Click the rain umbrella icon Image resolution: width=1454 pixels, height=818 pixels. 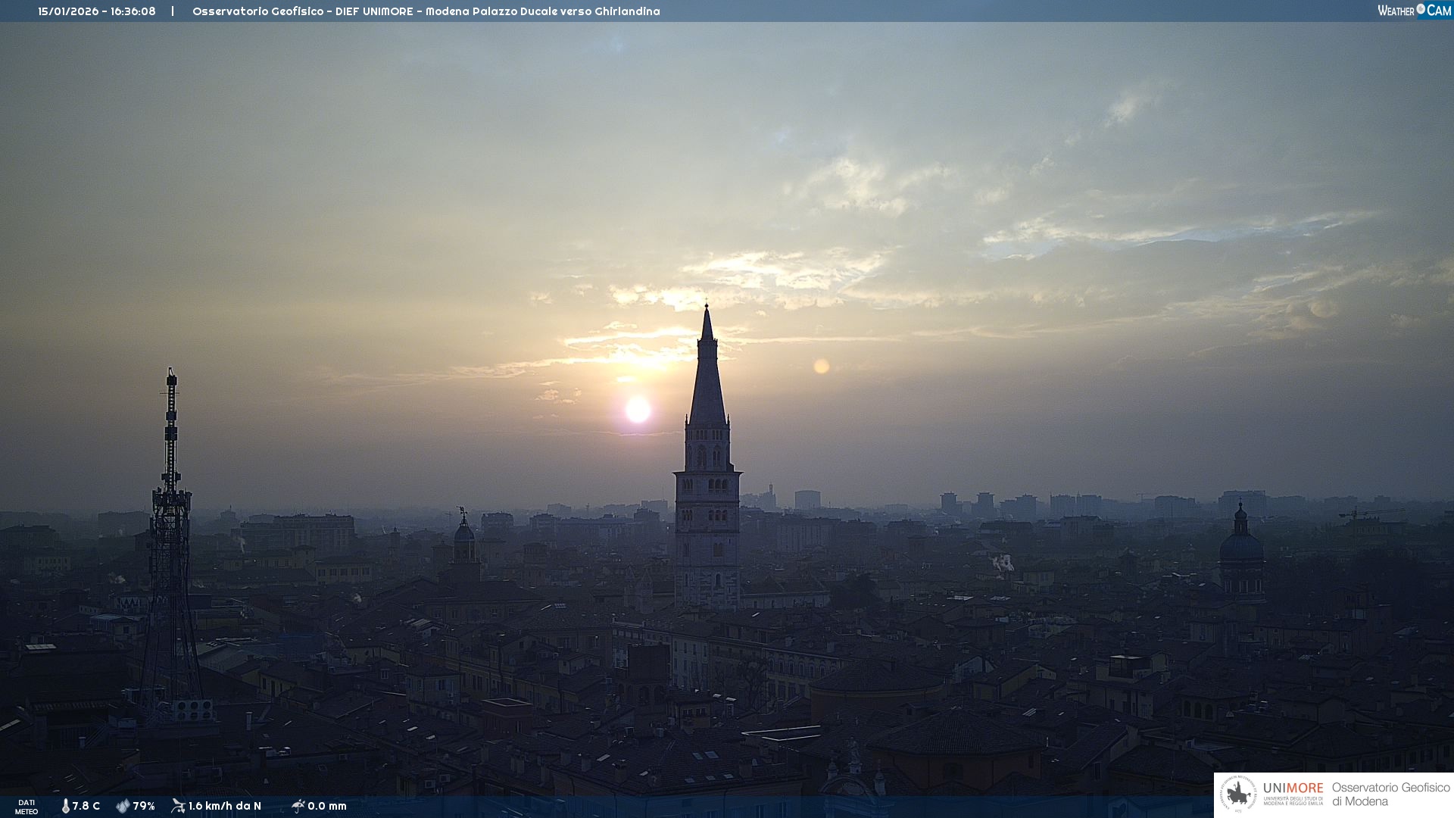(x=298, y=806)
